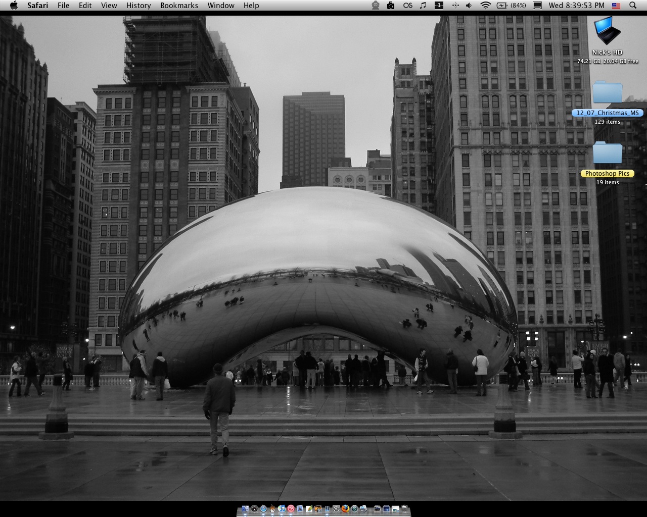Open the displays menu bar icon
647x517 pixels.
[537, 5]
